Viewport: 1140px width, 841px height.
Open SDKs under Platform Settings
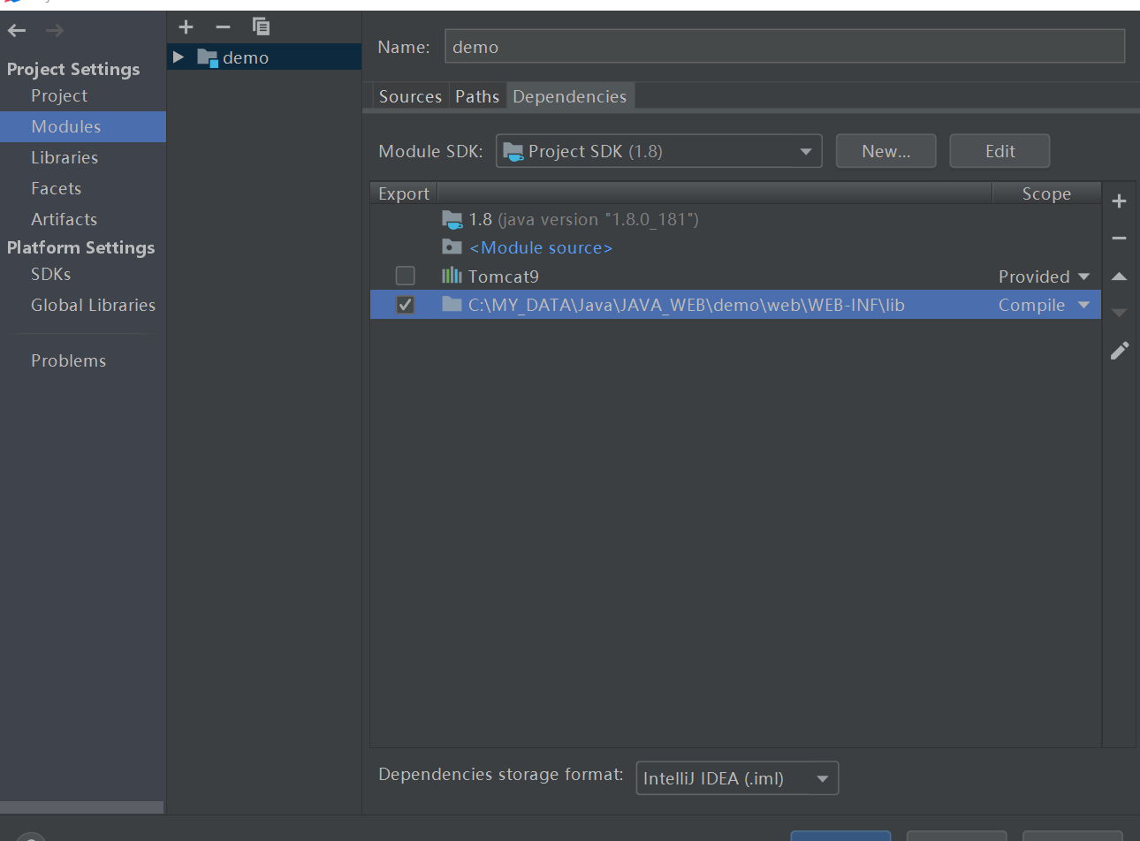[x=50, y=274]
